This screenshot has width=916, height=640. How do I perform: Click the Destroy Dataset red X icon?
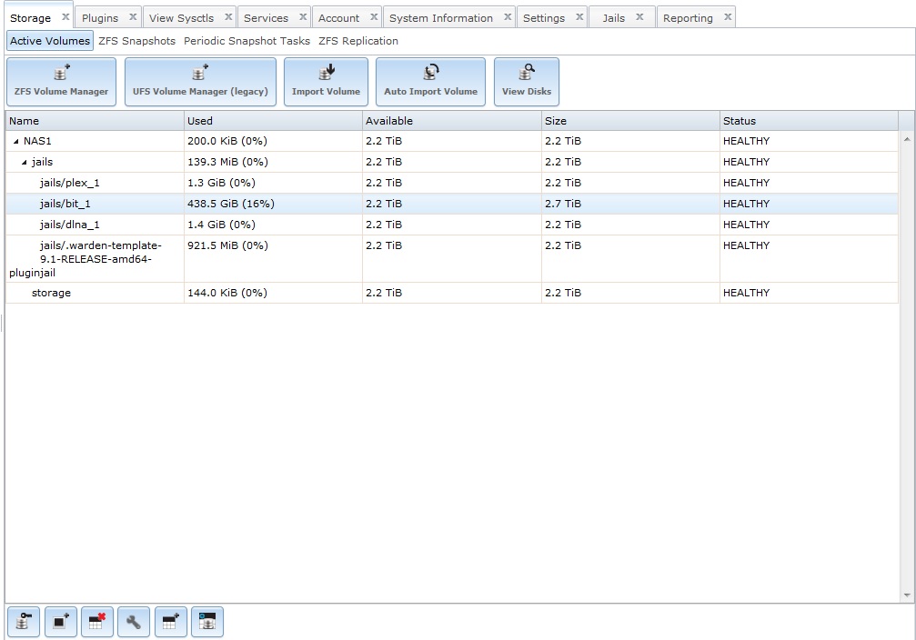[97, 623]
